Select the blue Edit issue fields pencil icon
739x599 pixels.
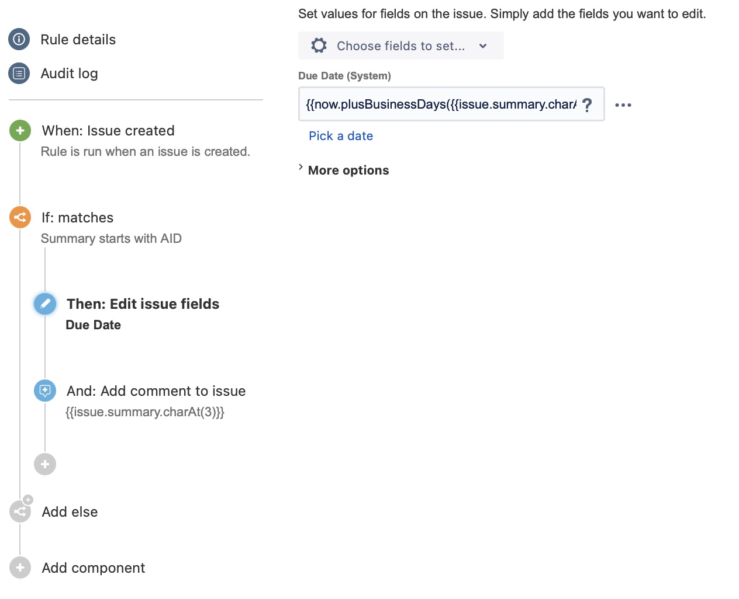(x=45, y=304)
